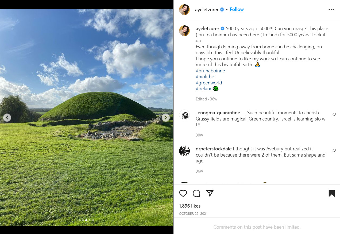Share the post via the paper plane icon
Screen dimensions: 340x234
(x=210, y=193)
